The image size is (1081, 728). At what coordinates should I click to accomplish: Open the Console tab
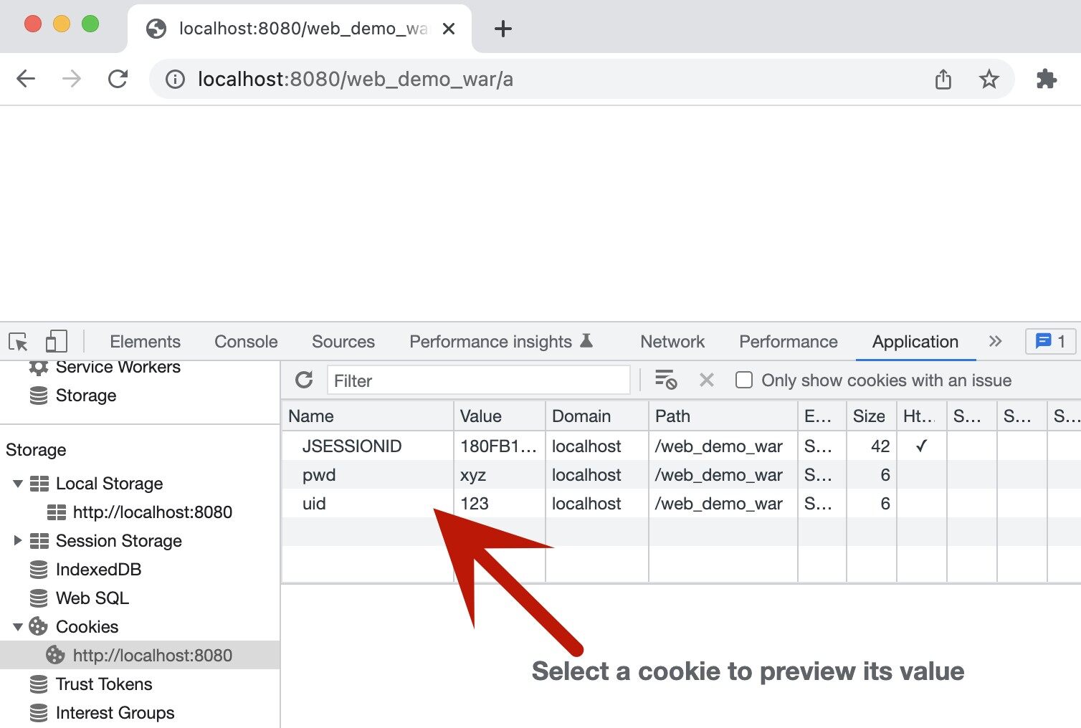245,342
